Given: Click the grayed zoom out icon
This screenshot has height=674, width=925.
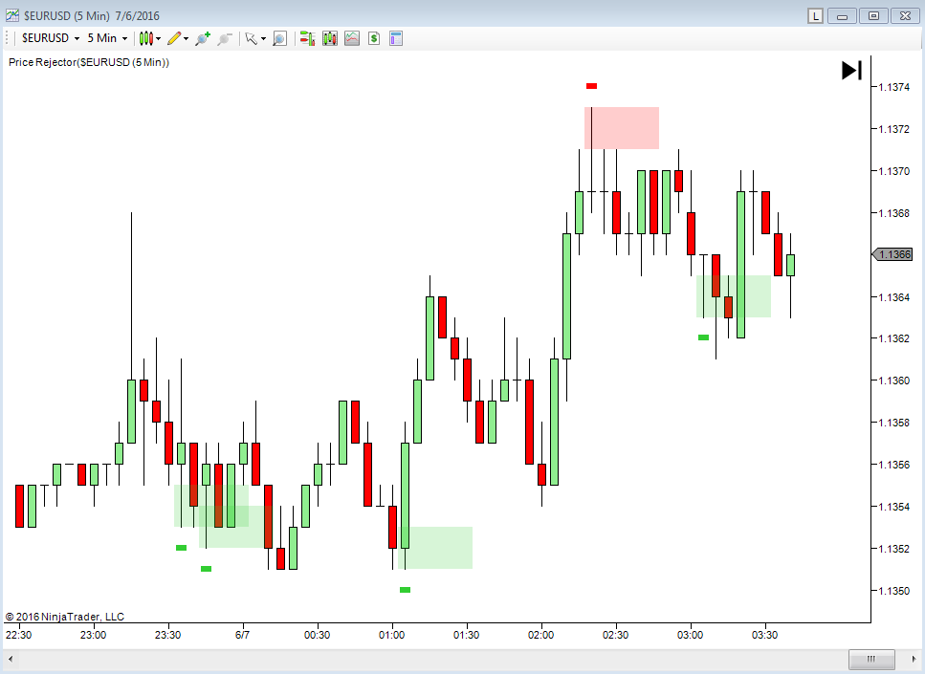Looking at the screenshot, I should click(225, 38).
